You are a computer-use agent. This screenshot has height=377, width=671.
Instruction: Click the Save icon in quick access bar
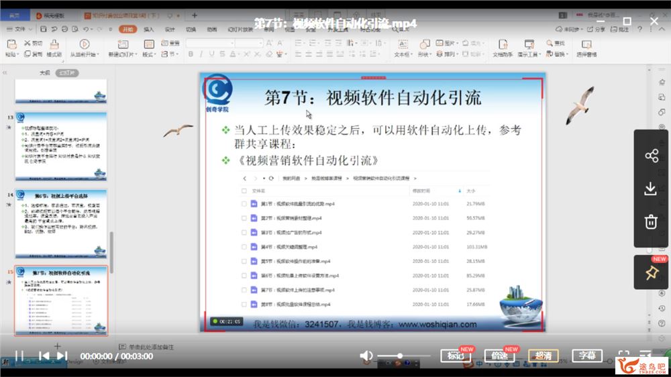pos(43,29)
